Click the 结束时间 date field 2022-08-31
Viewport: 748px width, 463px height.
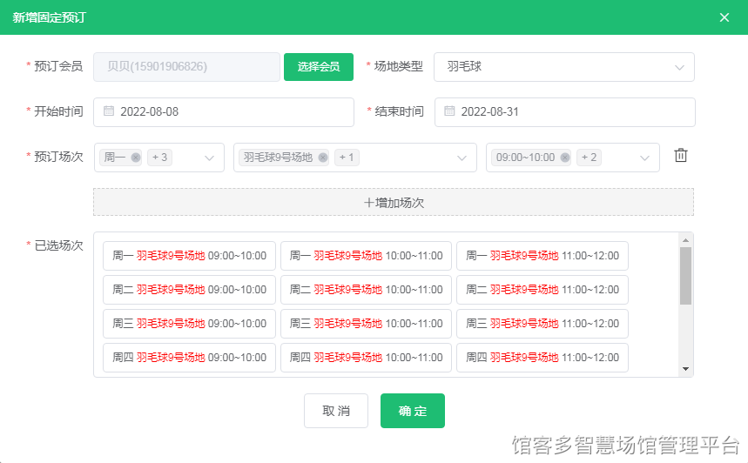click(x=564, y=111)
